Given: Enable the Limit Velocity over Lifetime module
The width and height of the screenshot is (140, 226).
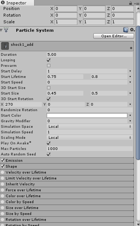Looking at the screenshot, I should coord(3,178).
